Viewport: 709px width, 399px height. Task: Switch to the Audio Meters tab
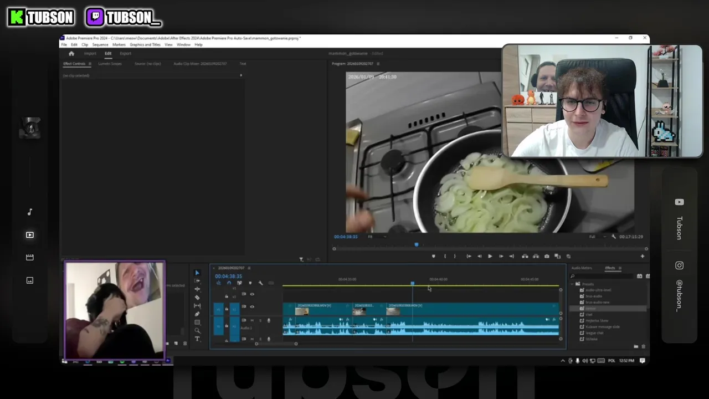(582, 268)
